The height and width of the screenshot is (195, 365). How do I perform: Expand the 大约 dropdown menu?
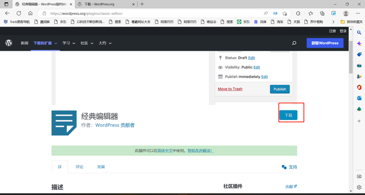click(x=105, y=43)
